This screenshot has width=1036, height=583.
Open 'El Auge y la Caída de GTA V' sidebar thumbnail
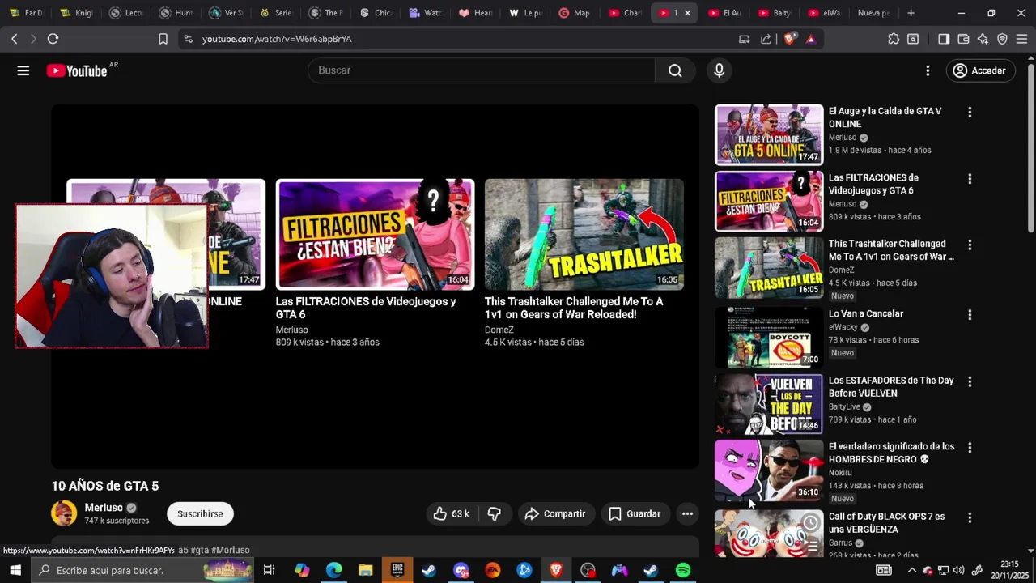(x=769, y=134)
